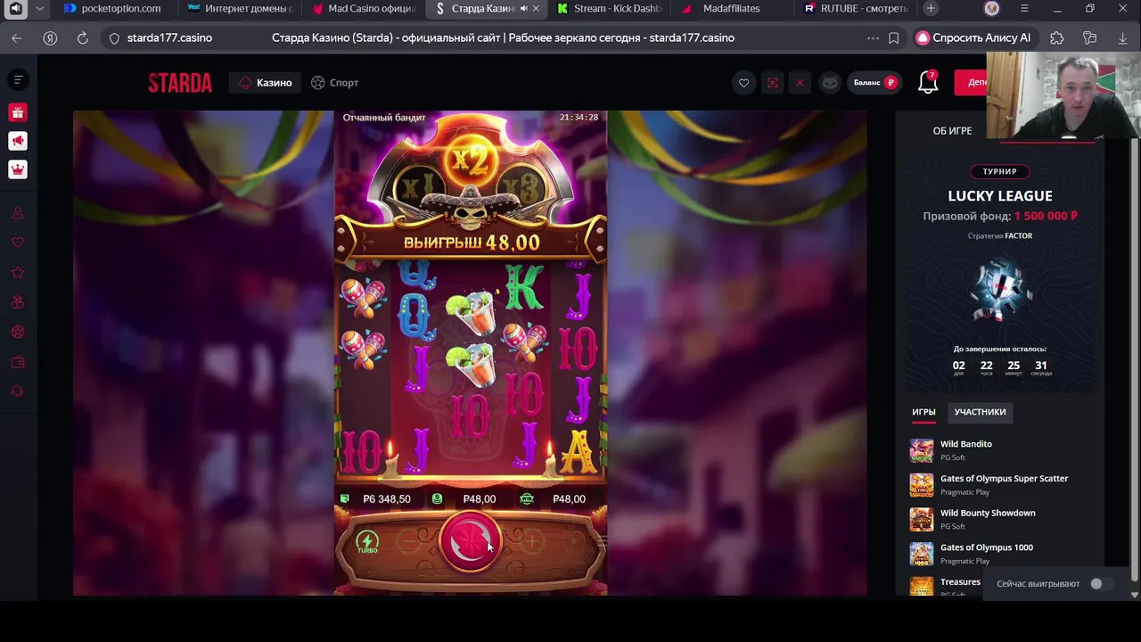Viewport: 1141px width, 642px height.
Task: Expand the dropdown arrow beside speaker icon
Action: tap(39, 8)
